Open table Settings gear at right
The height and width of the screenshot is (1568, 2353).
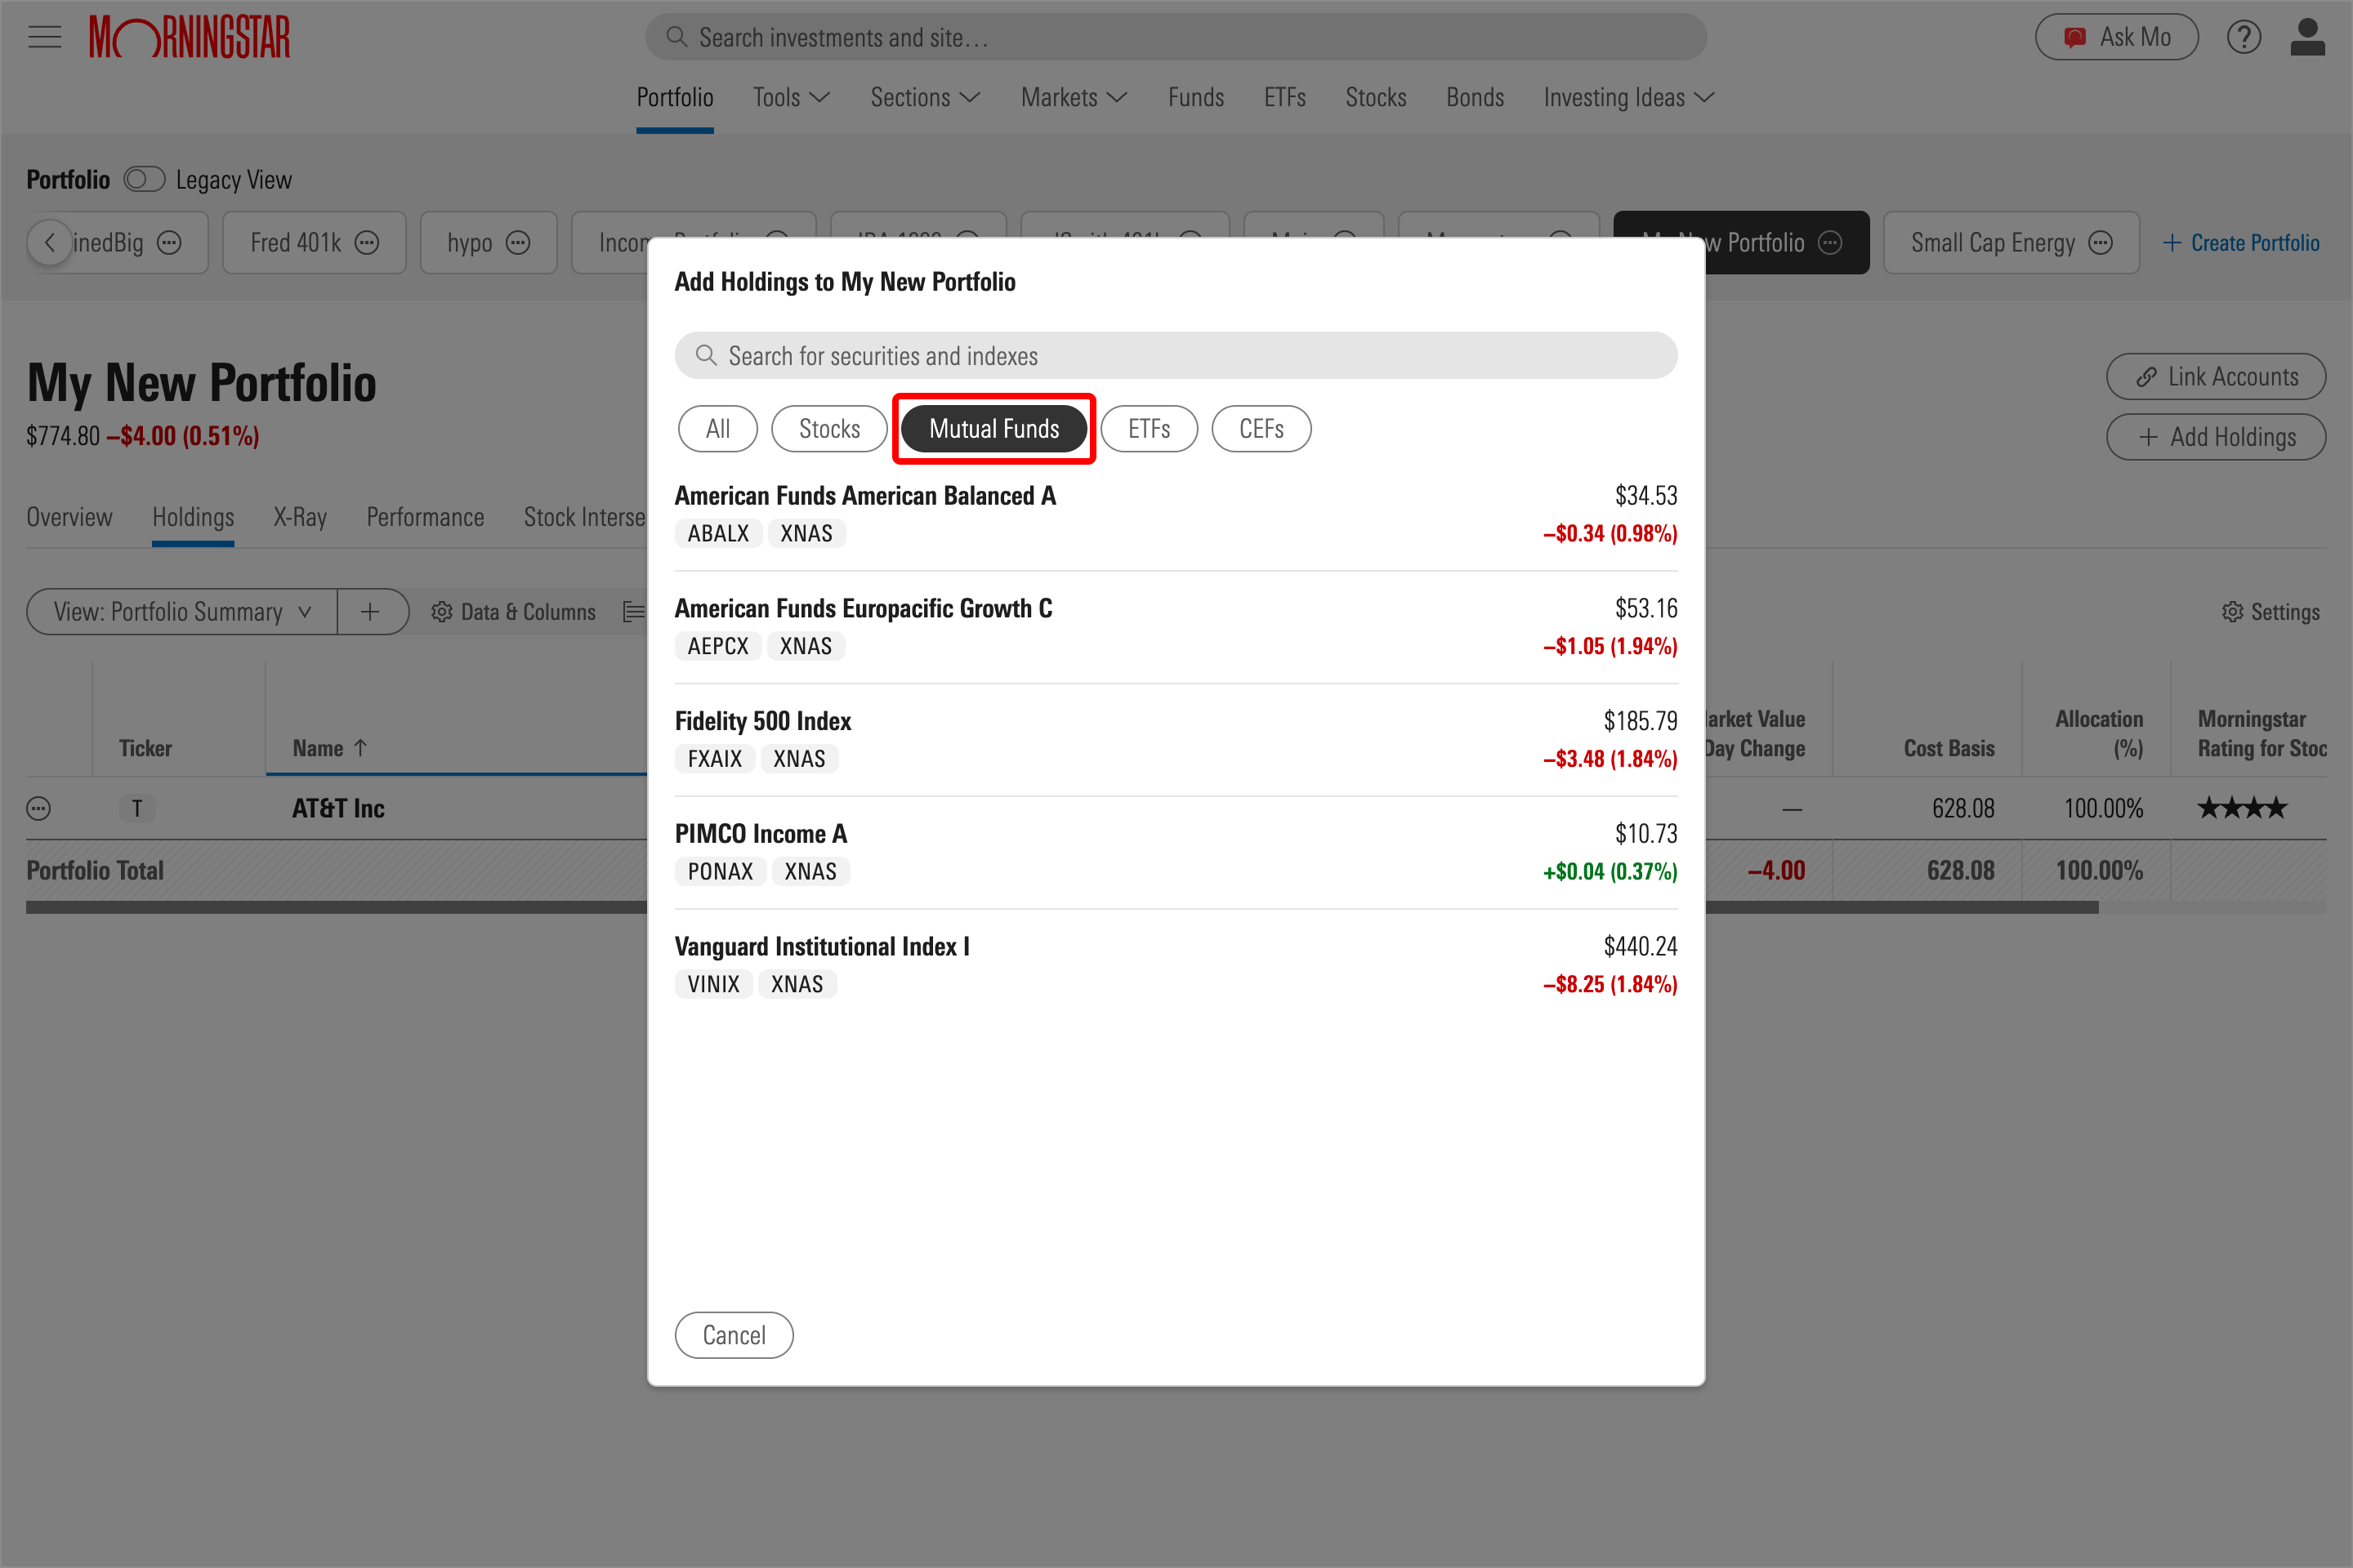(x=2270, y=612)
